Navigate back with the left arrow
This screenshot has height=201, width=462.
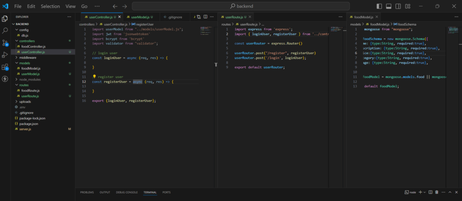click(115, 6)
